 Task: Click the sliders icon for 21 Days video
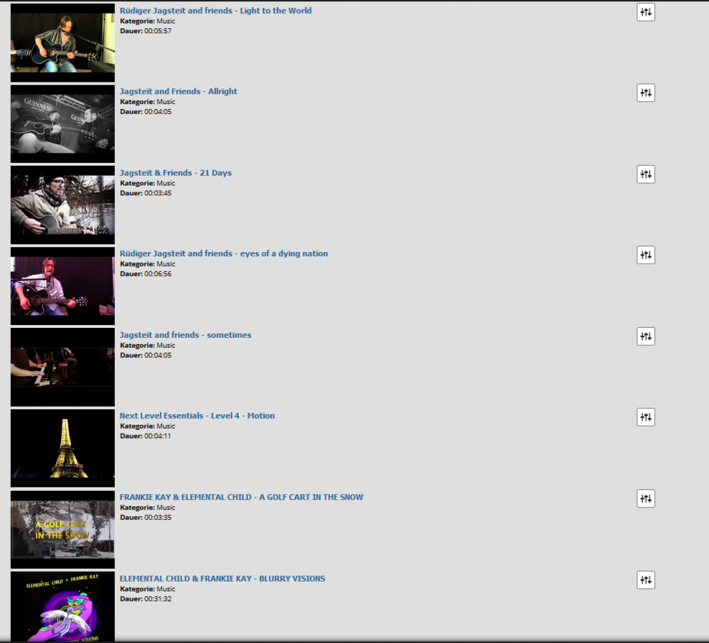646,174
